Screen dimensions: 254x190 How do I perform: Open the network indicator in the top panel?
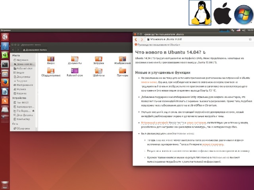click(x=233, y=30)
